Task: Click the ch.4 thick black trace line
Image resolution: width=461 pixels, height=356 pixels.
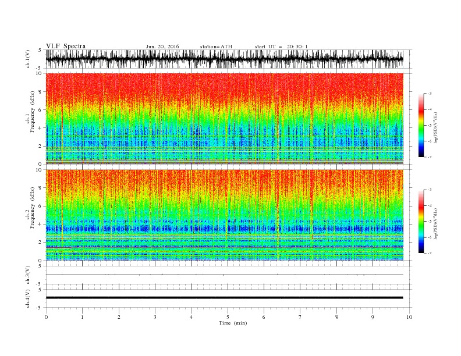Action: 224,298
